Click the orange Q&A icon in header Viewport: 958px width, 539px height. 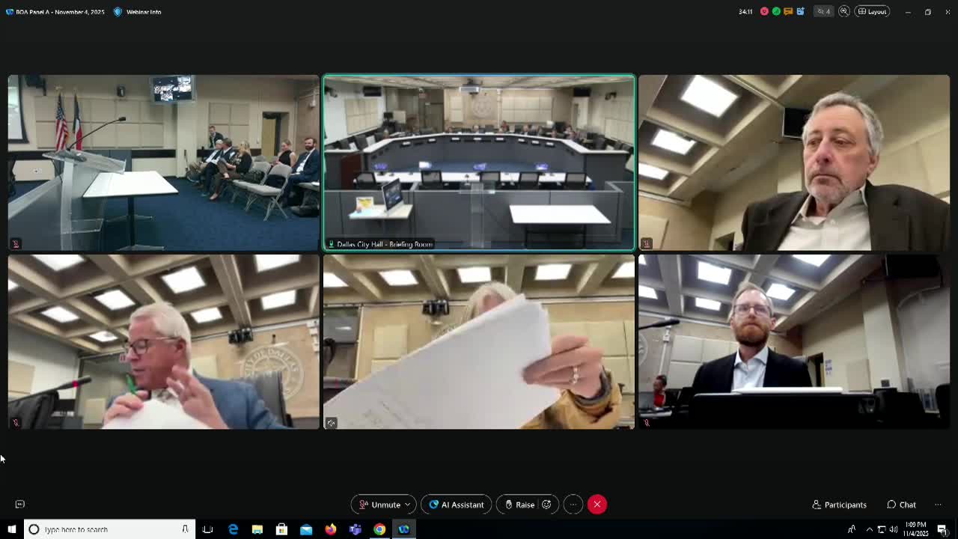click(x=788, y=11)
